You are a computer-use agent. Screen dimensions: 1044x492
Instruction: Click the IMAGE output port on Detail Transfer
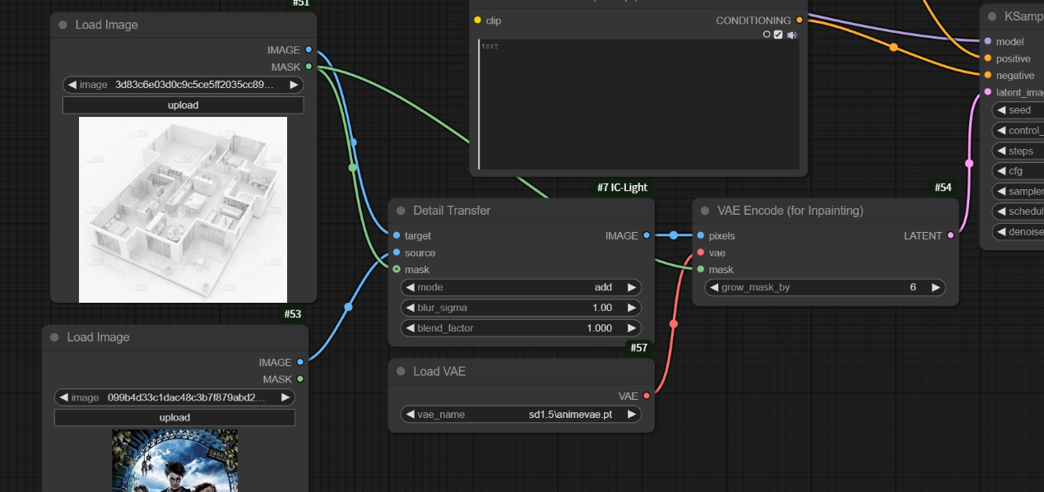click(x=647, y=236)
